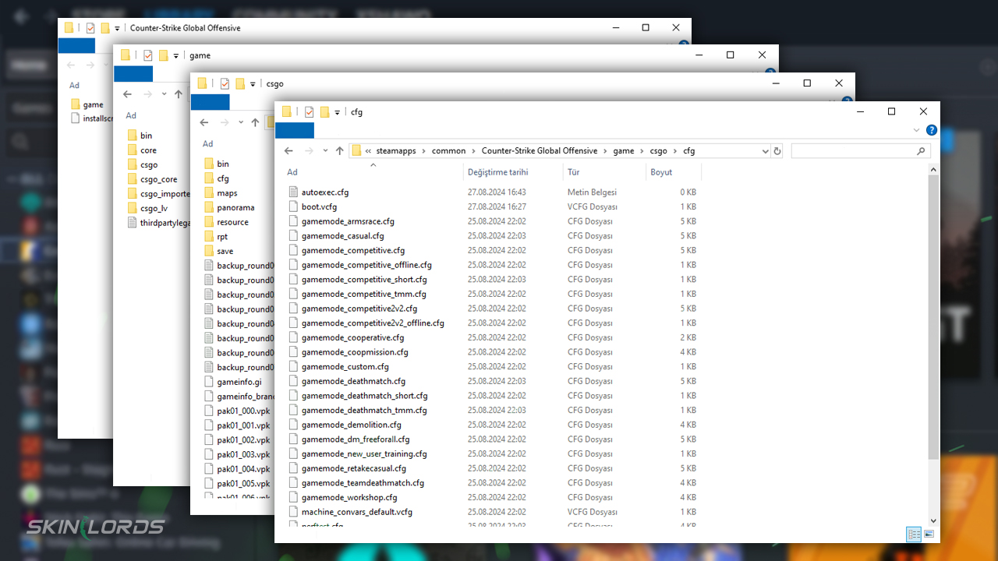
Task: Open recent locations dropdown arrow
Action: (324, 151)
